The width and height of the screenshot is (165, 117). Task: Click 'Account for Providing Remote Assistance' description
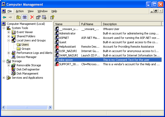point(129,47)
